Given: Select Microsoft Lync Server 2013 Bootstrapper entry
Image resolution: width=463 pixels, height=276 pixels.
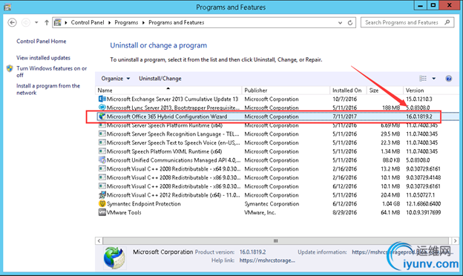Looking at the screenshot, I should tap(173, 108).
